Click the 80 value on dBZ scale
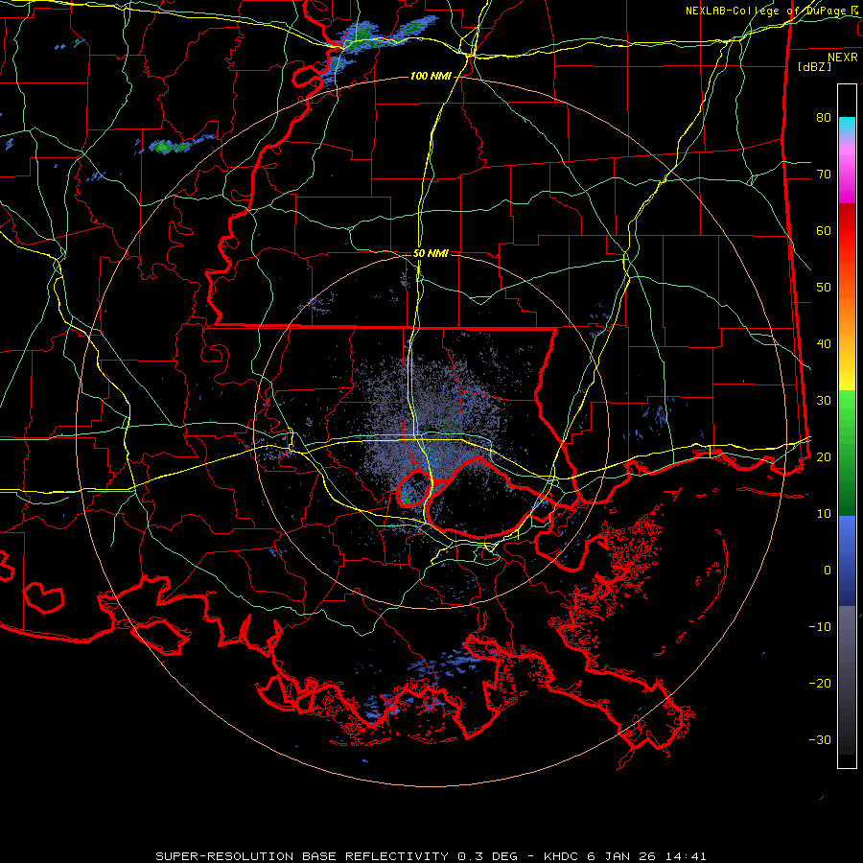863x863 pixels. [x=824, y=117]
